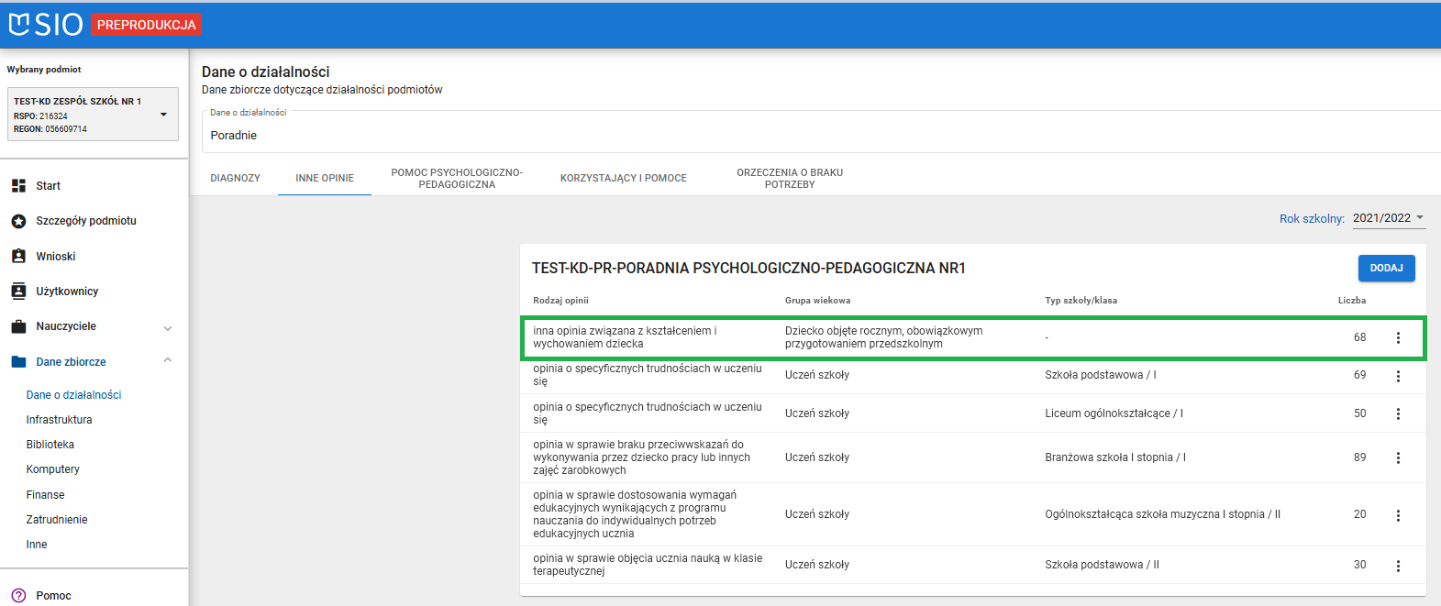This screenshot has width=1441, height=606.
Task: Click the TEST-KD-PR-PORADNIA PSYCHOLOGICZNO-PEDAGOGICZNA NR1 heading
Action: click(748, 268)
